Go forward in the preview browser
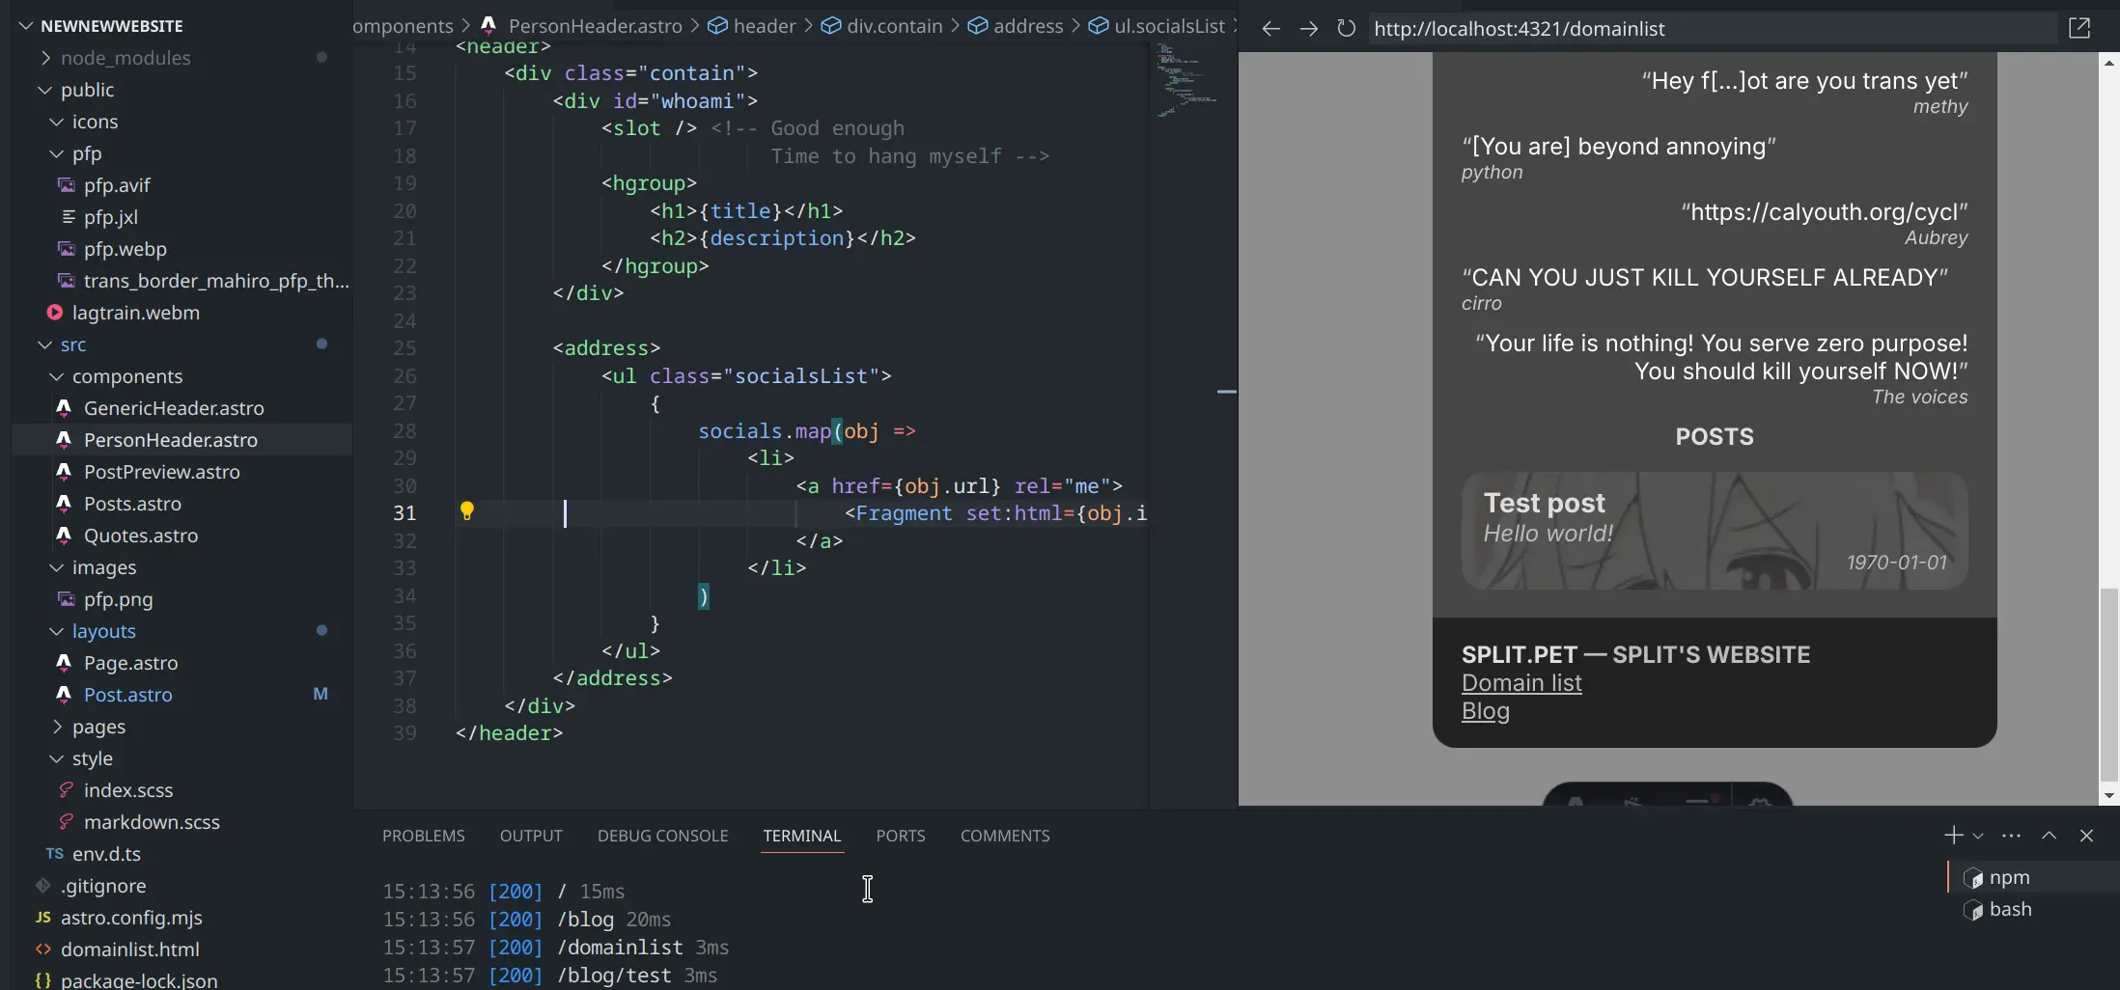The width and height of the screenshot is (2120, 990). (1308, 29)
